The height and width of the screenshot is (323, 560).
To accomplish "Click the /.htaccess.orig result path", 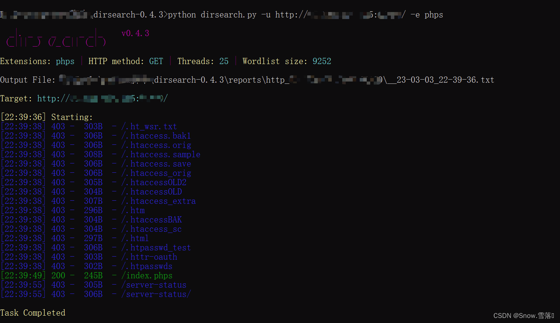I will point(156,145).
